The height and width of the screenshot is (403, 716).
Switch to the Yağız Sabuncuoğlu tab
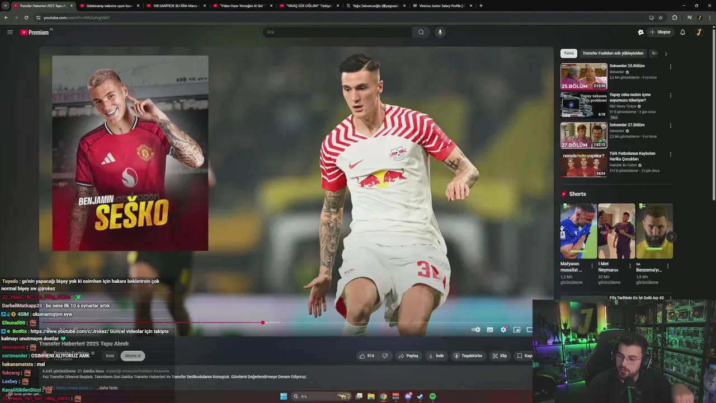click(x=375, y=6)
